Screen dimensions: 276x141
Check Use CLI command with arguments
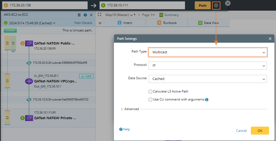click(x=150, y=99)
